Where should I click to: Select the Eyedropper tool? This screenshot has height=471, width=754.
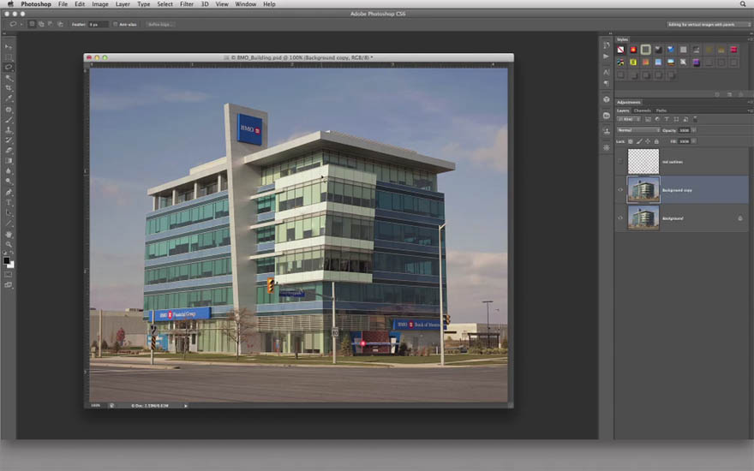tap(9, 98)
